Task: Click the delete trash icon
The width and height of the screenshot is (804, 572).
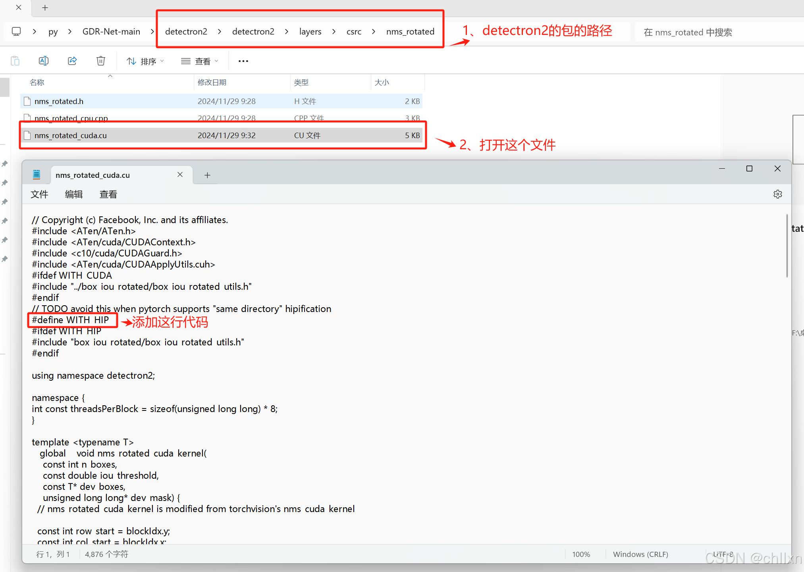Action: point(101,61)
